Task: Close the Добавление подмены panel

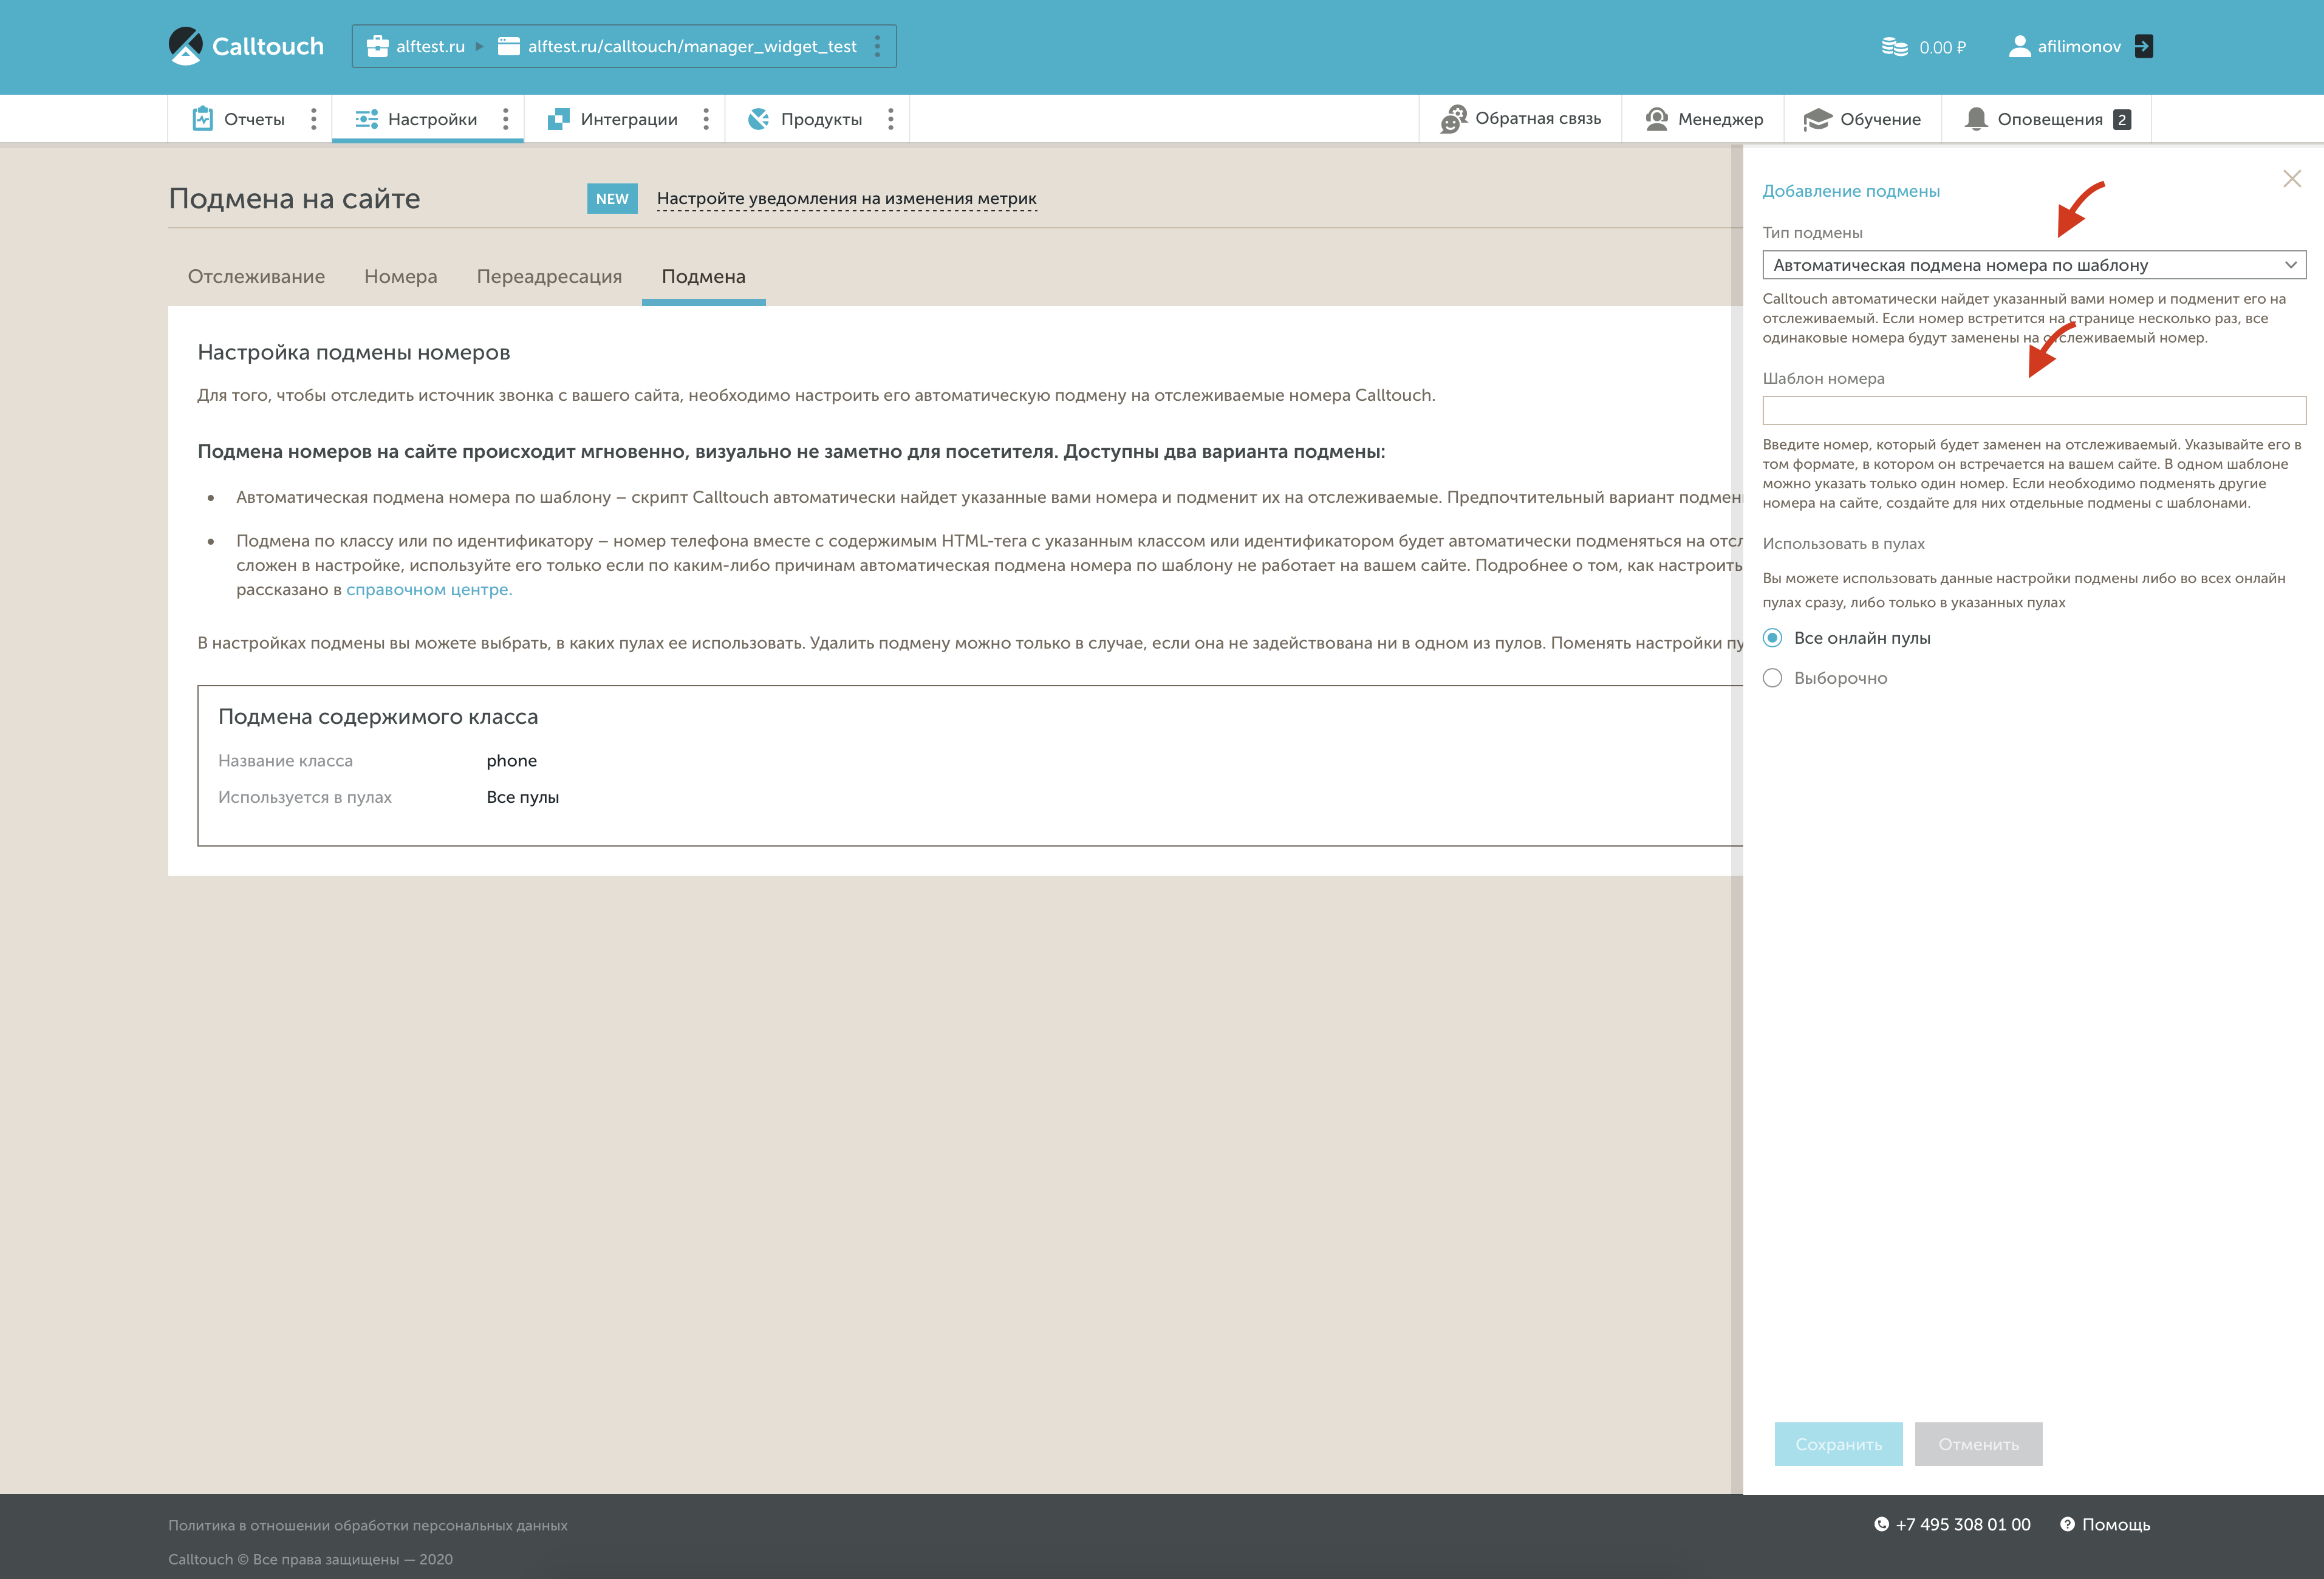Action: pyautogui.click(x=2292, y=179)
